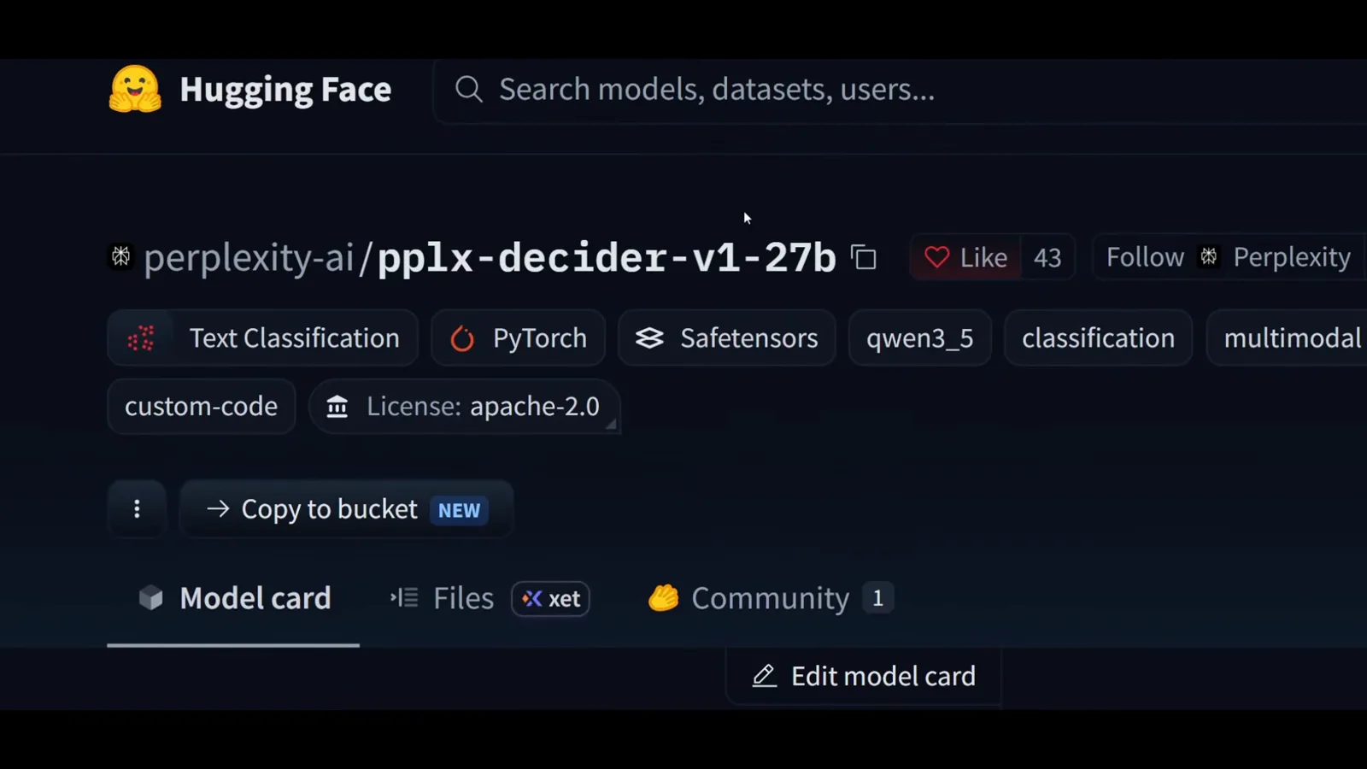Click the xet badge
This screenshot has width=1367, height=769.
(x=551, y=599)
